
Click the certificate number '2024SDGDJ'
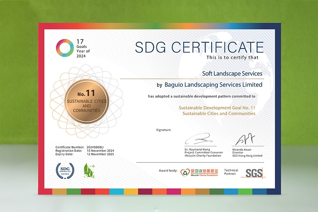[95, 147]
